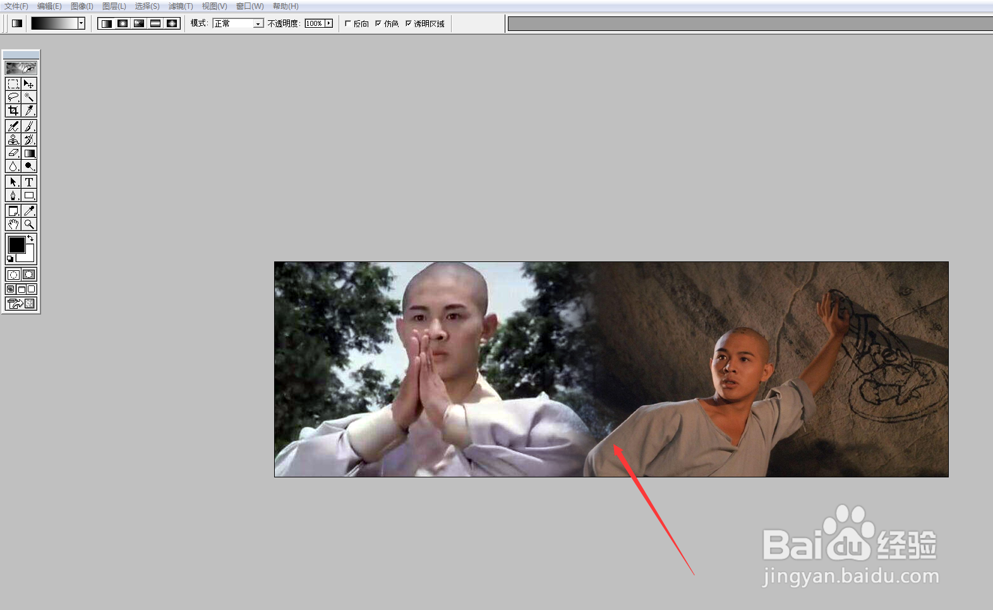Click the palette well in options bar
993x610 pixels.
pos(750,23)
